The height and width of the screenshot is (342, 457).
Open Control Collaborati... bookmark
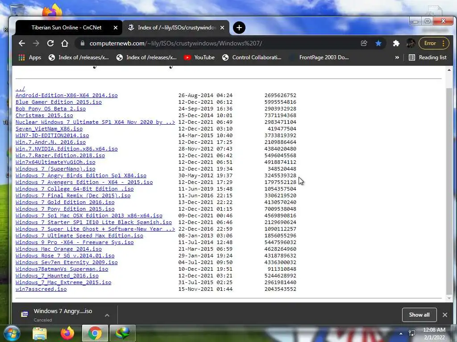[252, 57]
